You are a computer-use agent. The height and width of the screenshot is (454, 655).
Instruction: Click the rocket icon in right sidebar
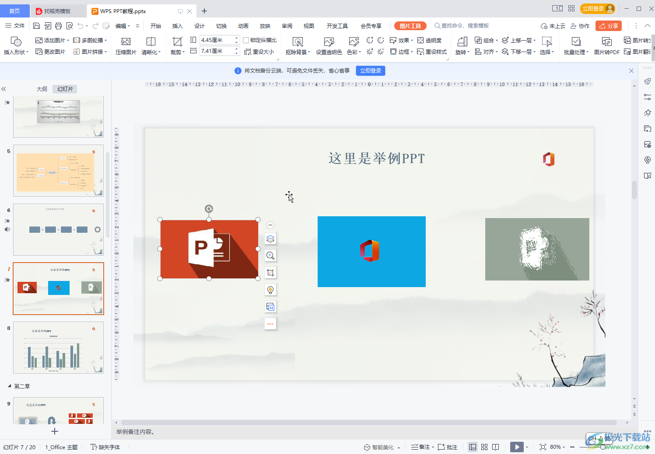coord(648,81)
